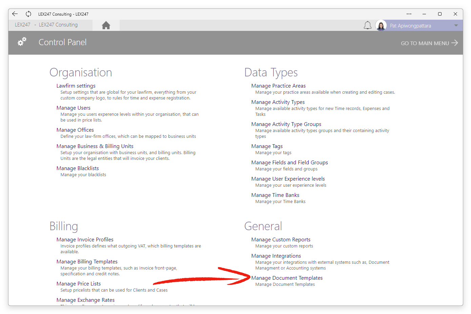Open Manage Blacklists
471x314 pixels.
[78, 168]
